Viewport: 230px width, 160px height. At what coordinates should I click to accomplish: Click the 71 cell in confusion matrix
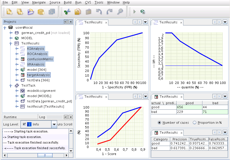pyautogui.click(x=215, y=112)
